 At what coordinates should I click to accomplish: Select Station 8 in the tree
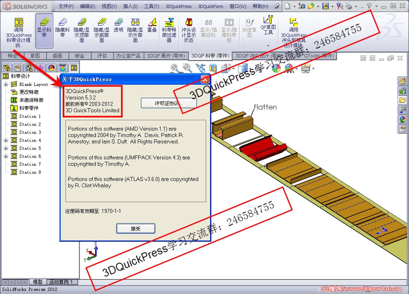coord(30,172)
